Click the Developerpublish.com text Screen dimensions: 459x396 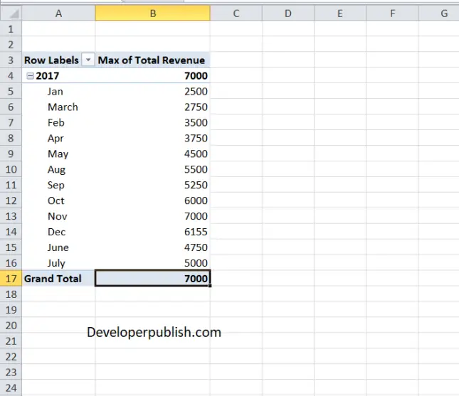pos(154,332)
